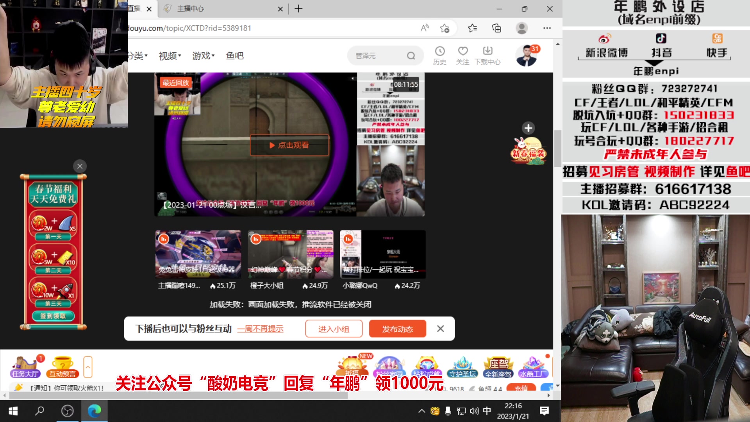Click the search magnifier icon
Viewport: 750px width, 422px height.
(411, 56)
